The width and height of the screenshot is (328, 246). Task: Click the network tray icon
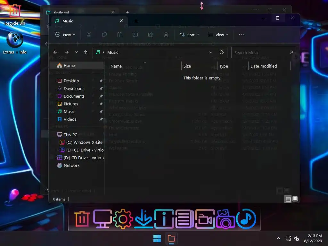point(289,238)
